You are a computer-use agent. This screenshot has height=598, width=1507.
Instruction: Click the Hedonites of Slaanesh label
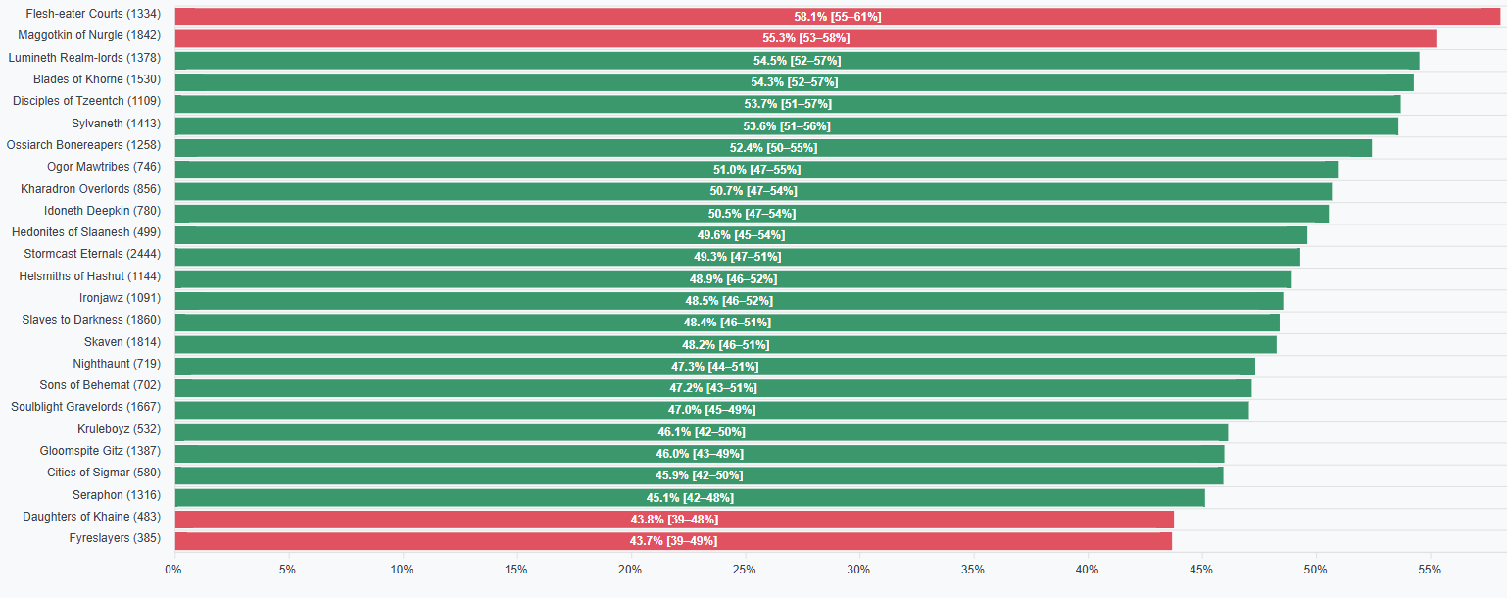(x=86, y=232)
